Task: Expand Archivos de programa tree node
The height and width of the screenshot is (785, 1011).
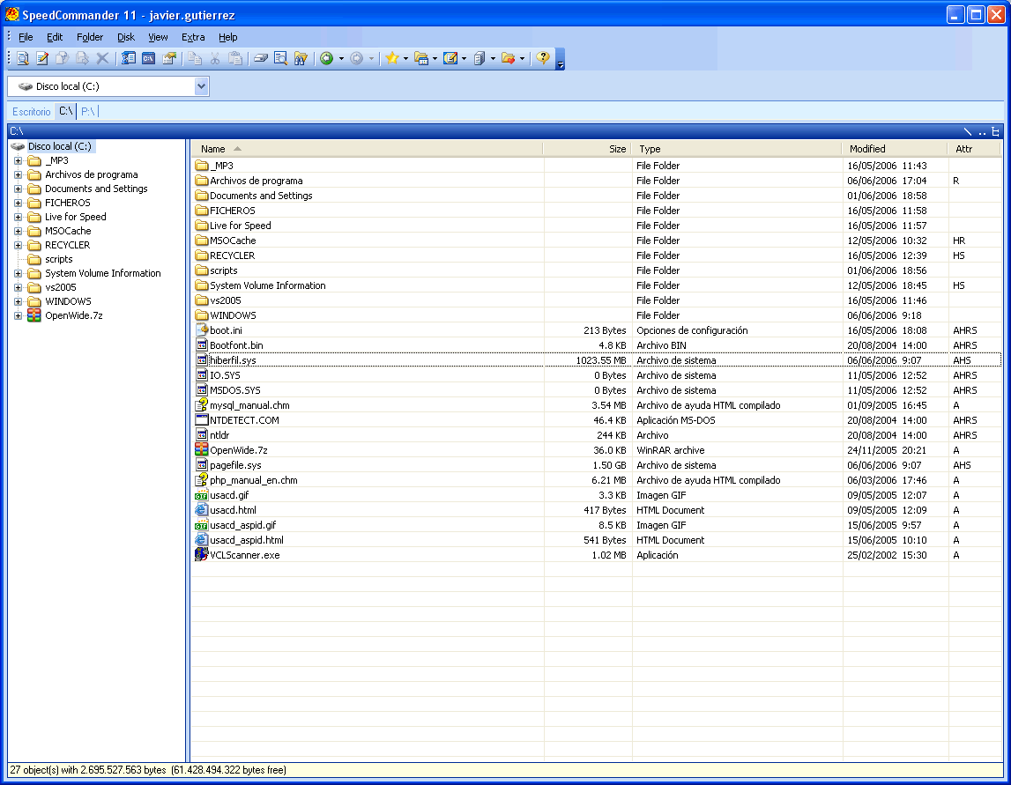Action: [x=18, y=174]
